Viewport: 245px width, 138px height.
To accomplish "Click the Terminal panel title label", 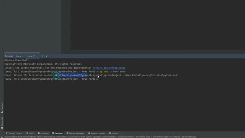I will click(9, 56).
